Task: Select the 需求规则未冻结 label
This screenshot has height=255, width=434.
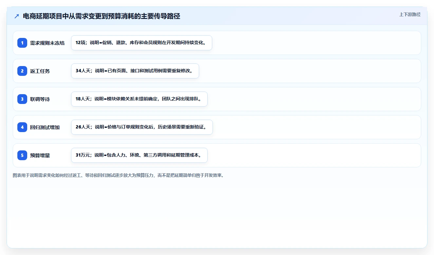Action: point(47,43)
